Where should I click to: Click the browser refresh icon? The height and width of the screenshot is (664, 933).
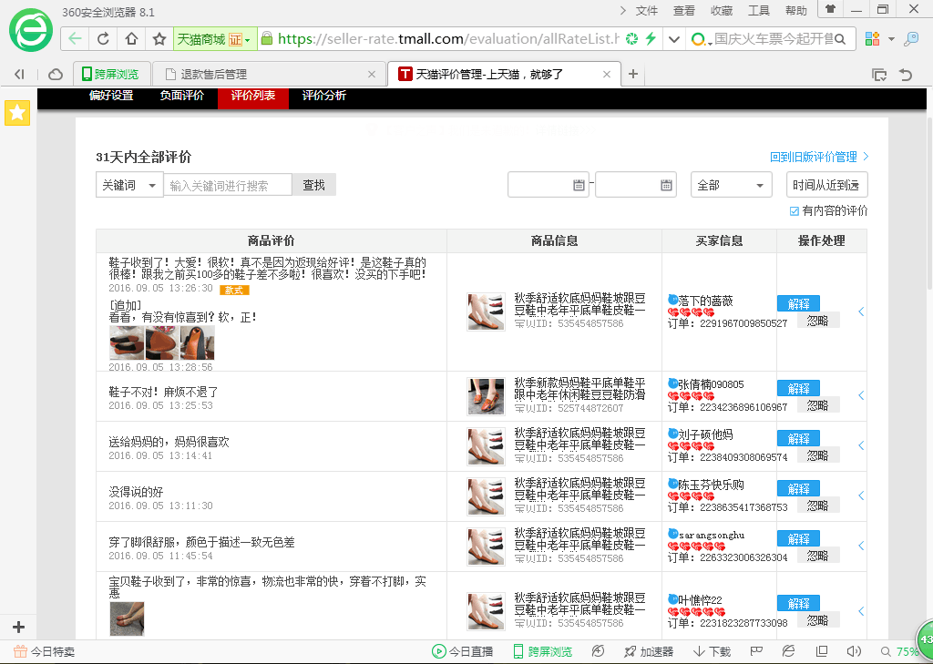(103, 39)
